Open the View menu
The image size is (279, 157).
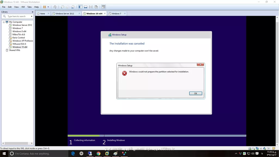point(16,7)
